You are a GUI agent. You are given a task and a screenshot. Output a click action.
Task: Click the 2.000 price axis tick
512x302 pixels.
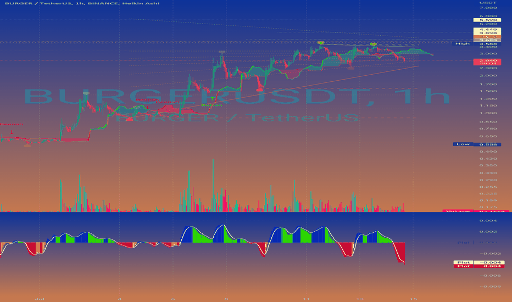click(488, 75)
